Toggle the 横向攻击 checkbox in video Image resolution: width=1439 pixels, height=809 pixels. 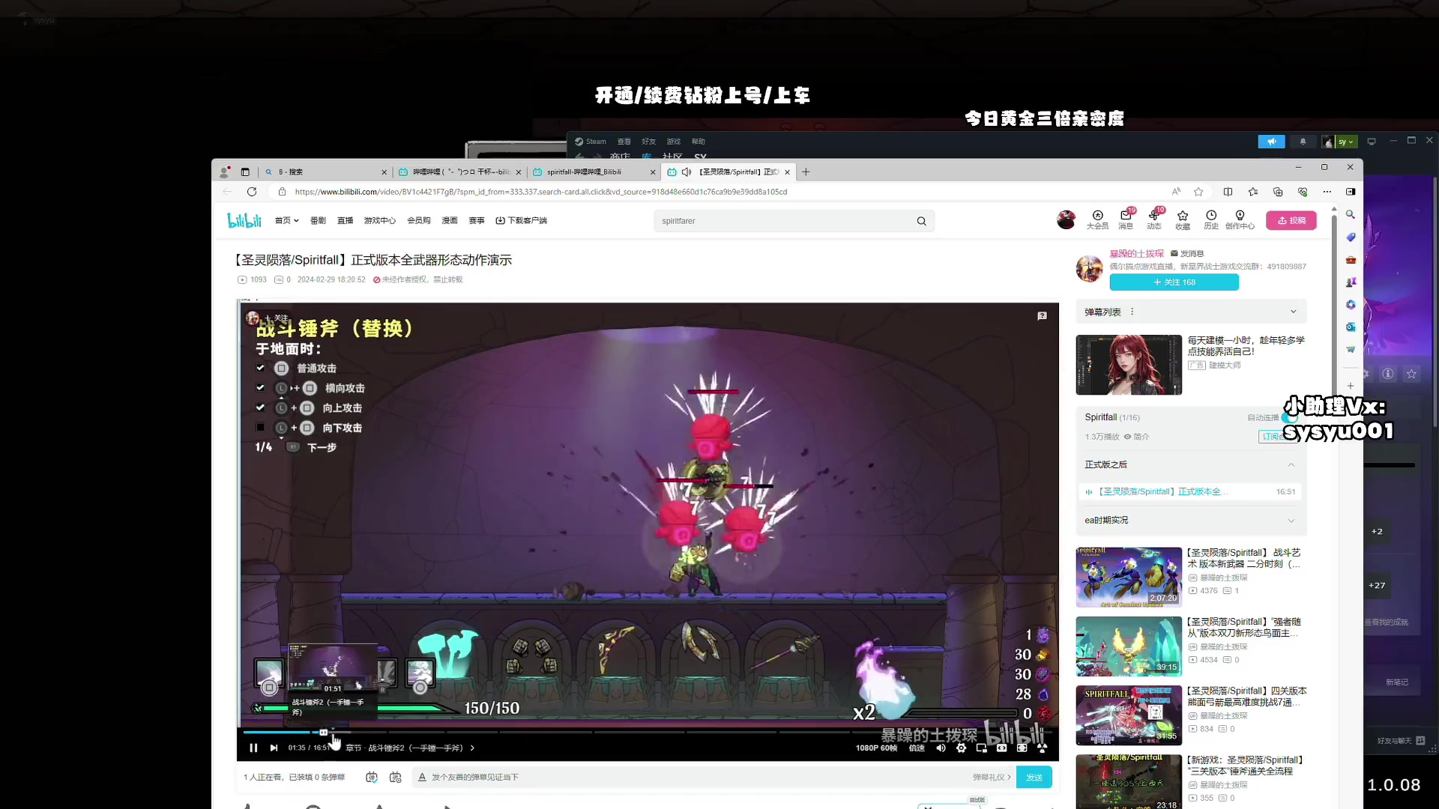tap(260, 387)
